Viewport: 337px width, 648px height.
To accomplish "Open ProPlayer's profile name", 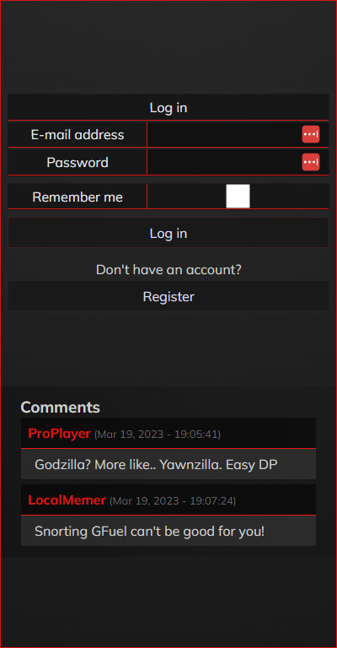I will (x=60, y=434).
